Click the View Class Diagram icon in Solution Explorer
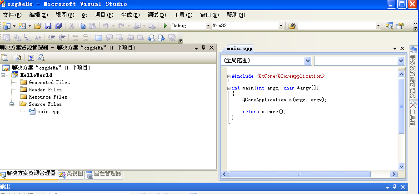The image size is (419, 194). pos(41,57)
